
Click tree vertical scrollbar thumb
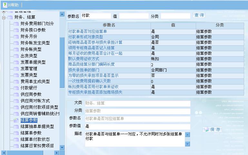pyautogui.click(x=62, y=63)
